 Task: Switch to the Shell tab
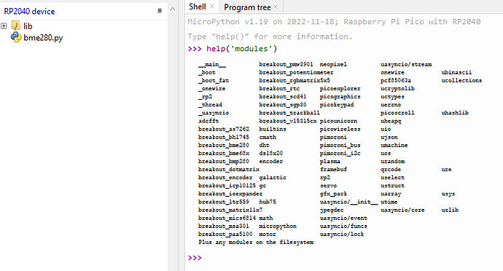click(x=198, y=7)
